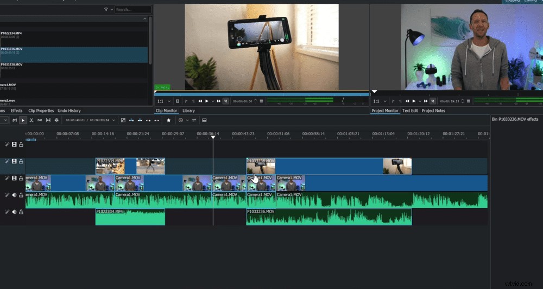543x289 pixels.
Task: Set zone in on Clip Monitor
Action: click(186, 101)
